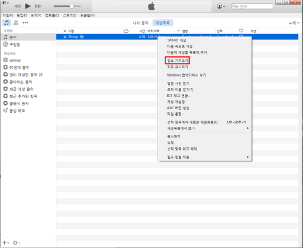Open the 보기(V) menu
This screenshot has height=248, width=303.
(x=36, y=15)
